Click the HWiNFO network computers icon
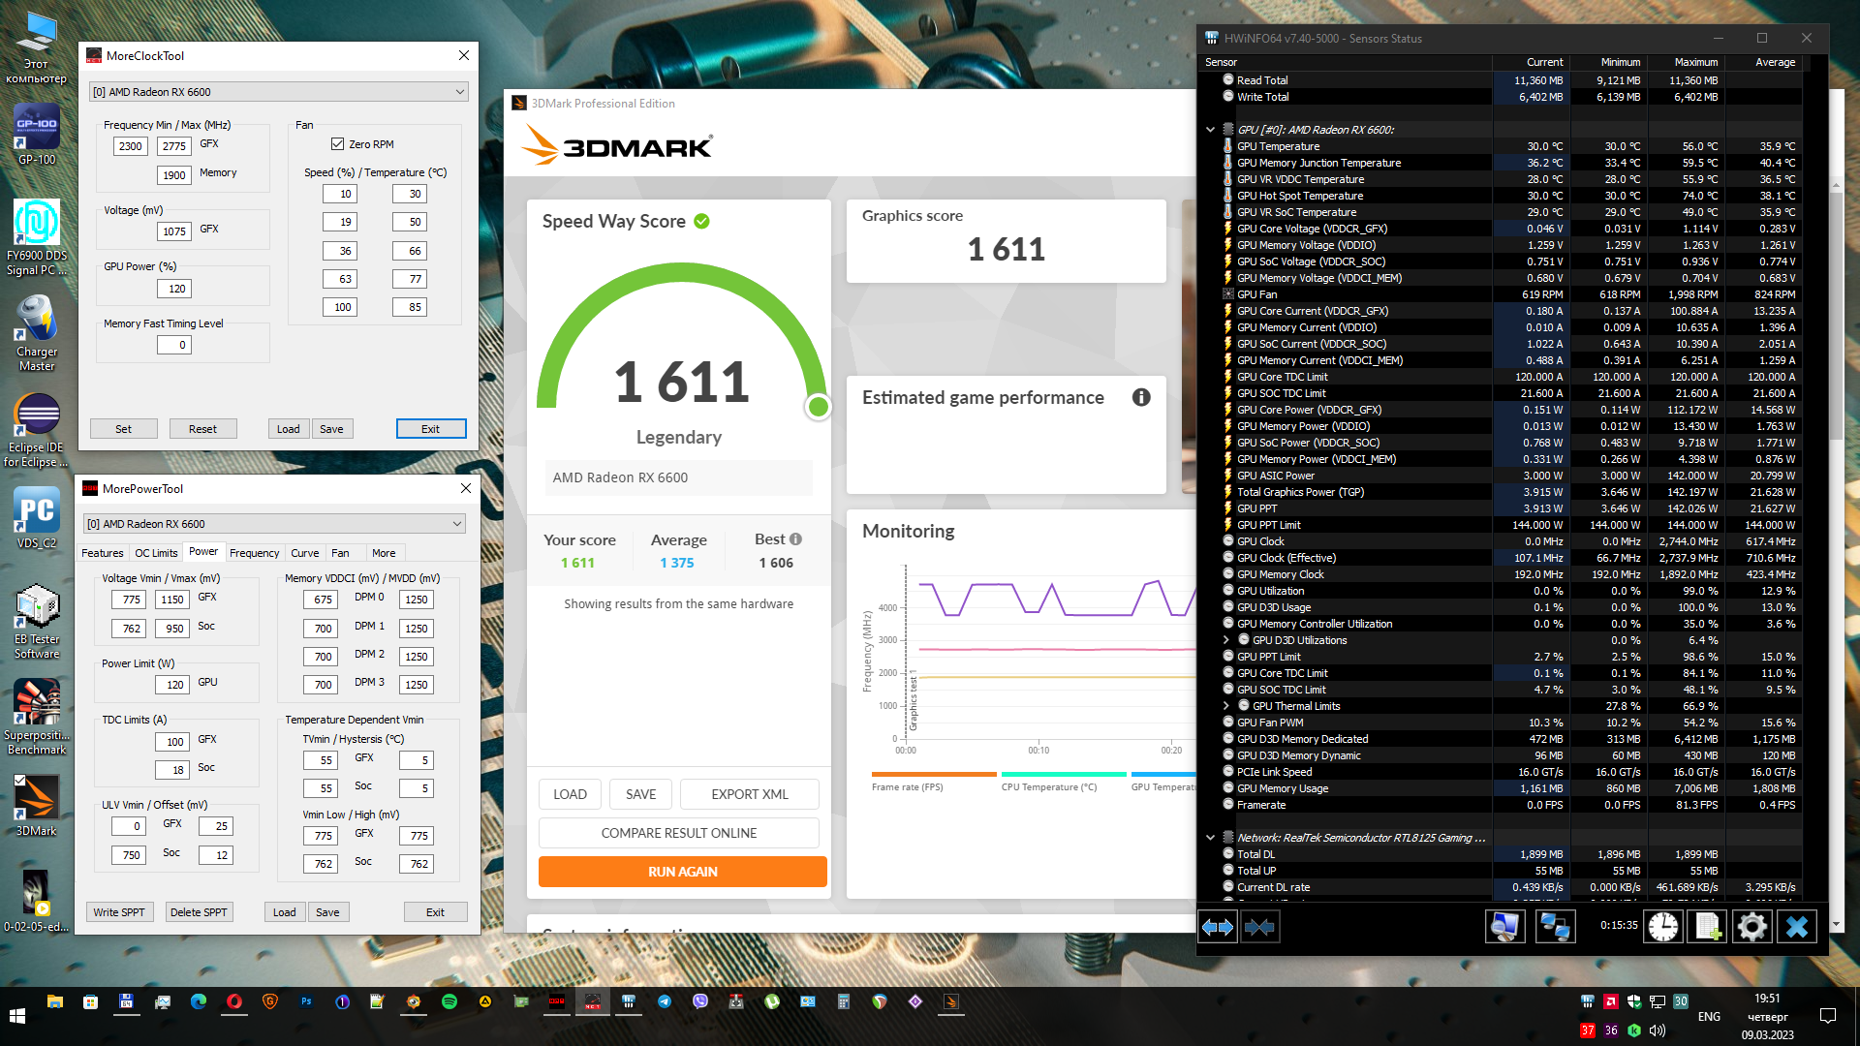The width and height of the screenshot is (1860, 1046). [x=1555, y=927]
